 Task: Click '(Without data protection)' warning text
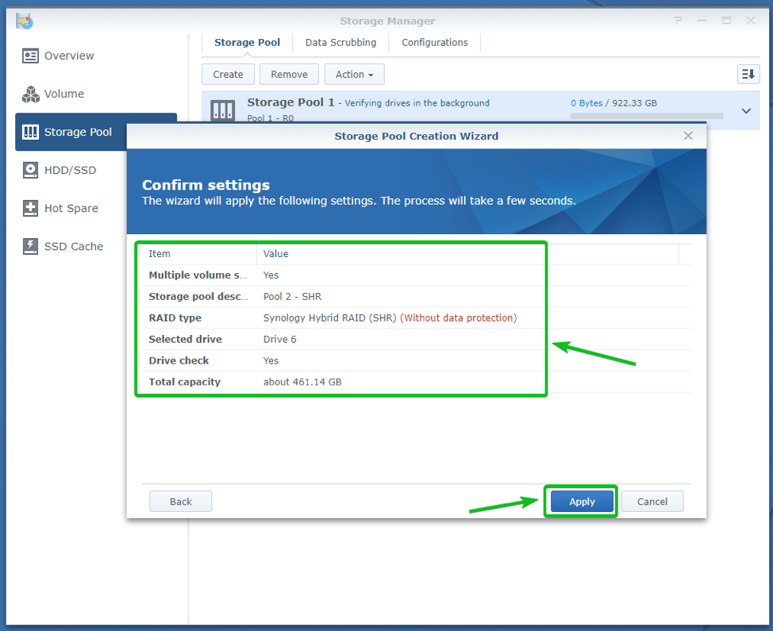459,318
